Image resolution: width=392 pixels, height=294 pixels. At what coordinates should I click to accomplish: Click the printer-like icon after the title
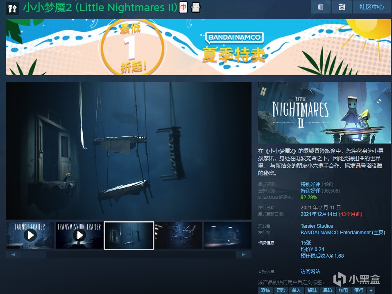coord(195,7)
